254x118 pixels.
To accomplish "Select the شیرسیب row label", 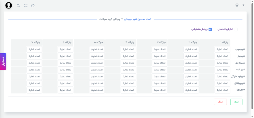I will 240,49.
